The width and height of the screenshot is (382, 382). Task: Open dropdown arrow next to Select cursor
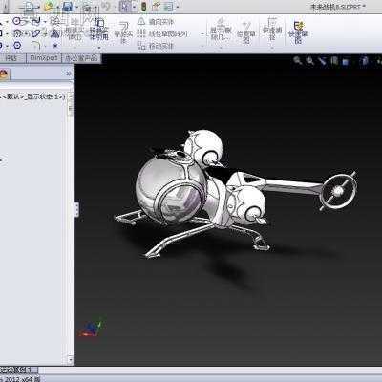[x=135, y=7]
